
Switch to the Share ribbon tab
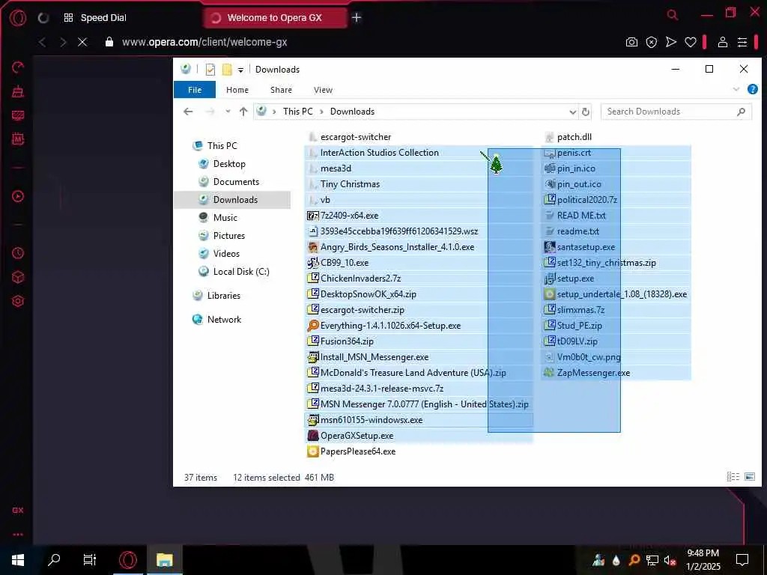coord(281,90)
